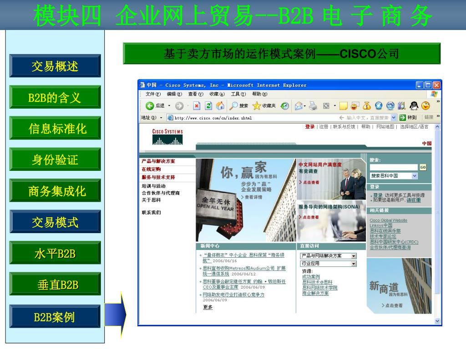Viewport: 466px width, 349px height.
Task: Click the 注册 link at page top
Action: coord(324,127)
